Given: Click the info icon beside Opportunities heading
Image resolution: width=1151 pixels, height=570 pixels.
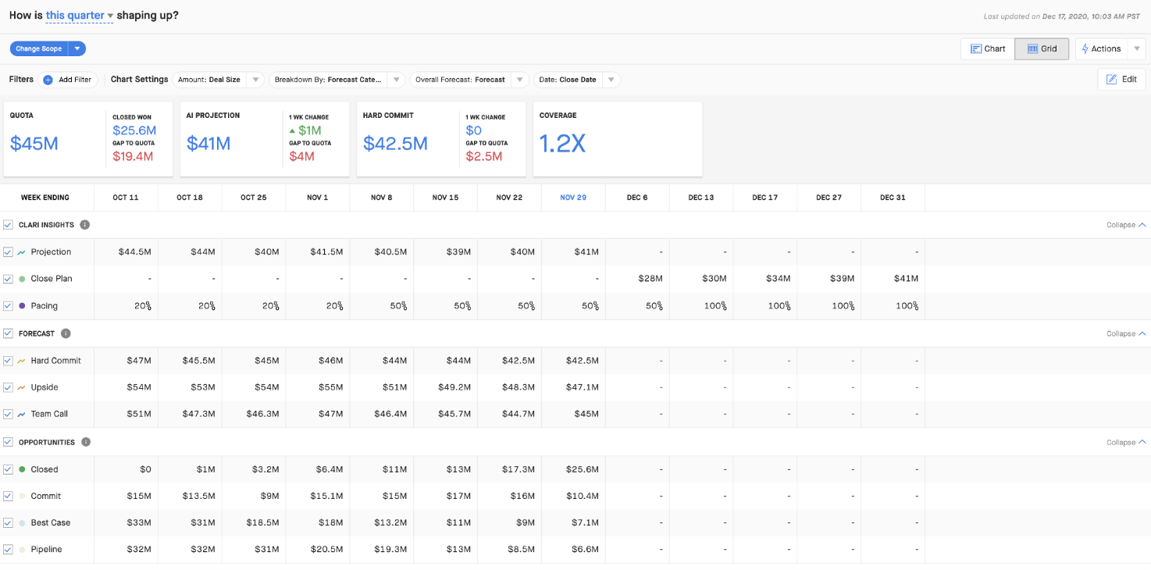Looking at the screenshot, I should point(86,442).
